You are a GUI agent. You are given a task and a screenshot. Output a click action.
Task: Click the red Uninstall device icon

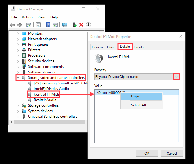click(x=81, y=25)
